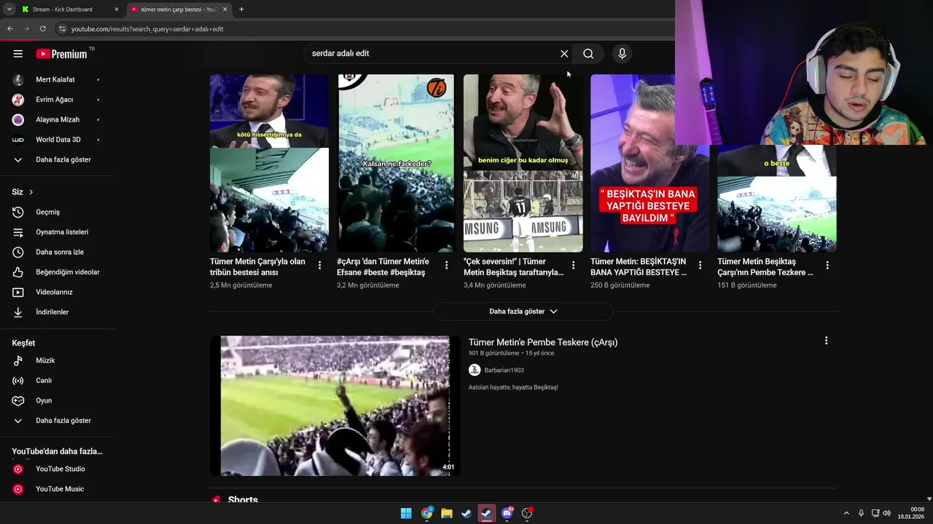
Task: Show hidden system tray icons
Action: coord(846,513)
